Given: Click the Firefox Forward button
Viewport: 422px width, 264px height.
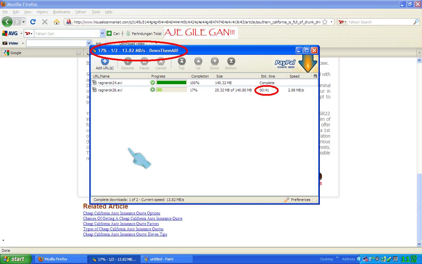Looking at the screenshot, I should [17, 22].
